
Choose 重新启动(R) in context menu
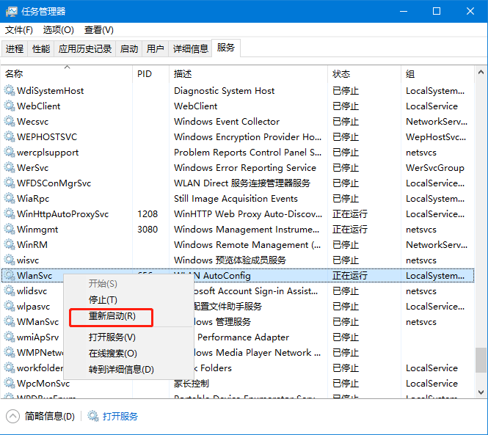[x=112, y=316]
